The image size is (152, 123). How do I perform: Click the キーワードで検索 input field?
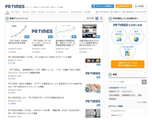pos(125,82)
